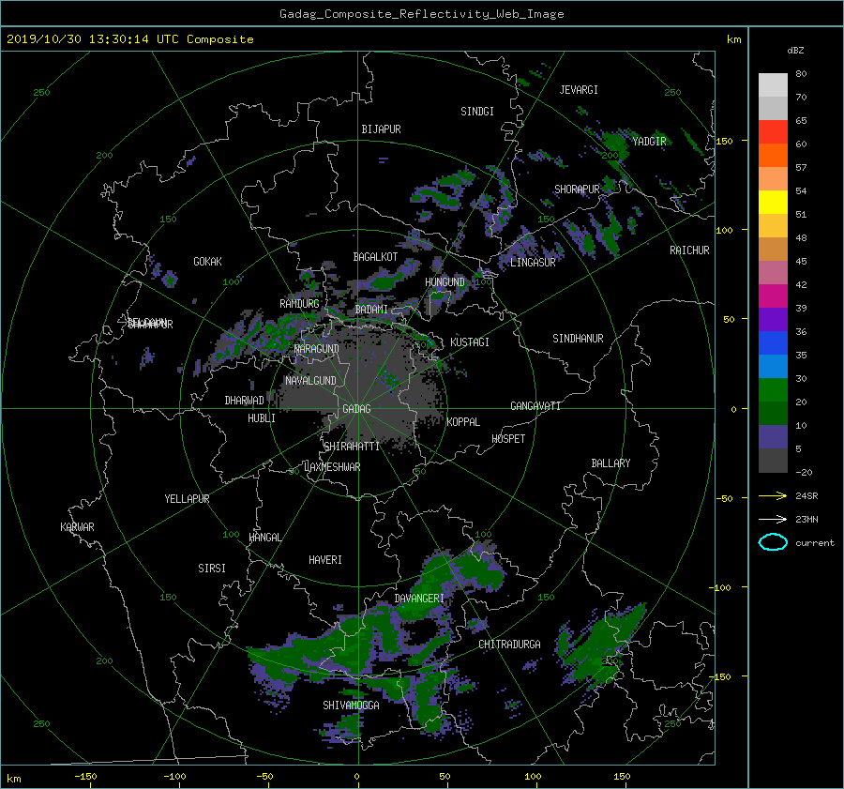The width and height of the screenshot is (844, 789).
Task: Pick the purple 36–39 dBZ legend swatch
Action: click(773, 320)
